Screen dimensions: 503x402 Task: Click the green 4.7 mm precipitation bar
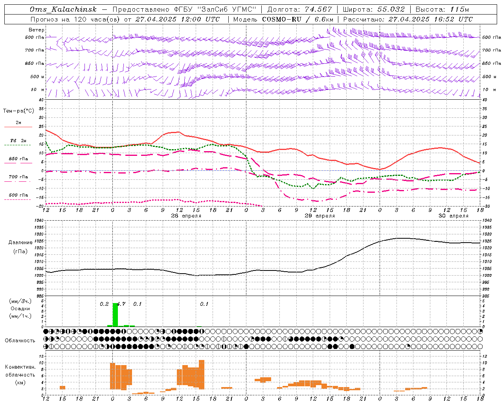click(115, 314)
